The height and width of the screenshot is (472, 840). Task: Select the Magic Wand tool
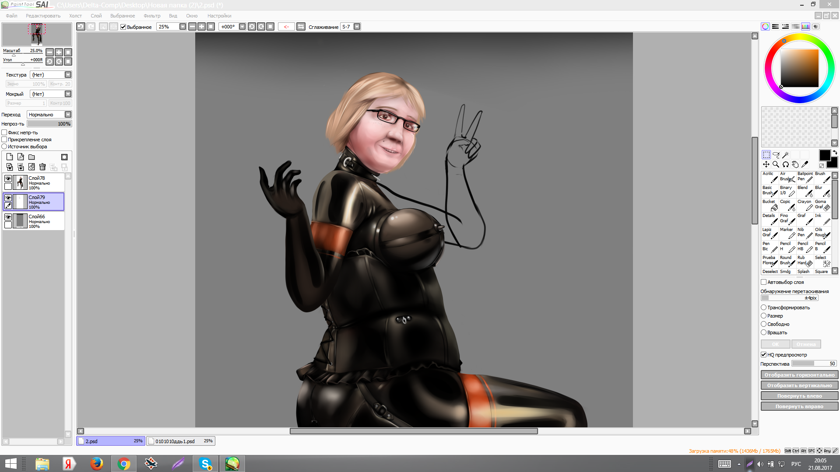(785, 155)
